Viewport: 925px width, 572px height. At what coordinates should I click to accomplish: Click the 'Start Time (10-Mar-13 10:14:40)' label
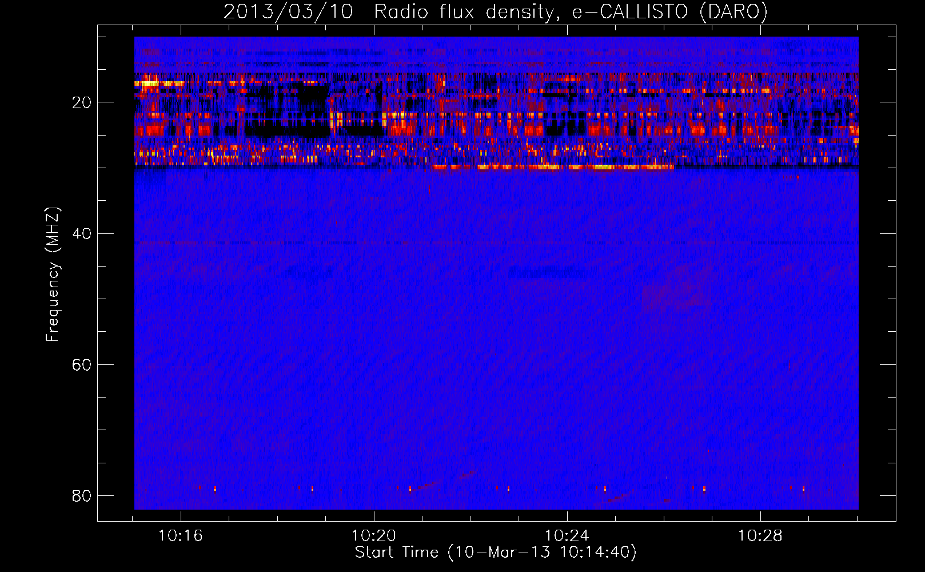[496, 553]
